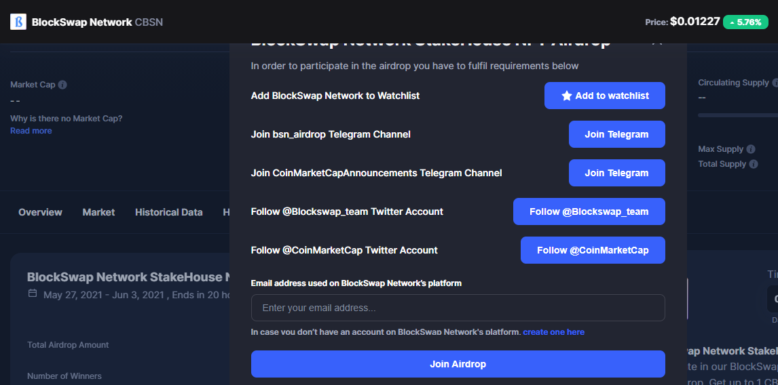Screen dimensions: 778x385
Task: Open the Total Supply info icon
Action: pyautogui.click(x=754, y=164)
